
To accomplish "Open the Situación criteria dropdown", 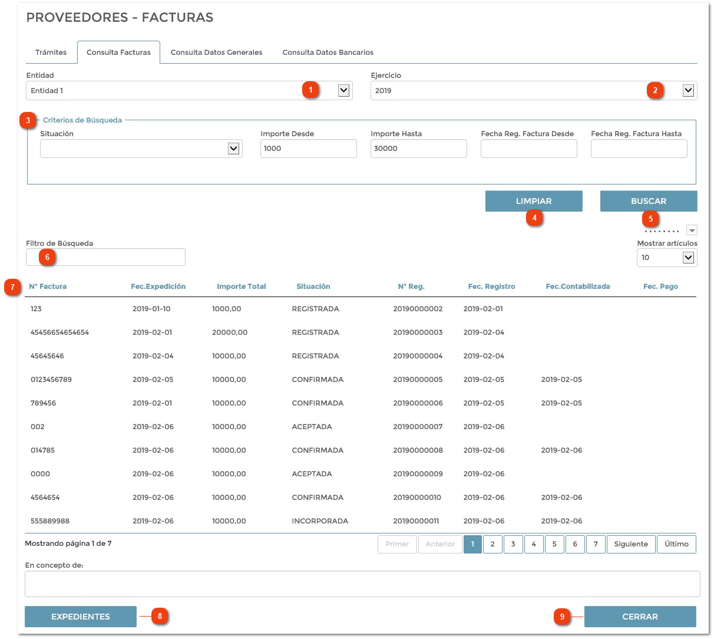I will [233, 149].
